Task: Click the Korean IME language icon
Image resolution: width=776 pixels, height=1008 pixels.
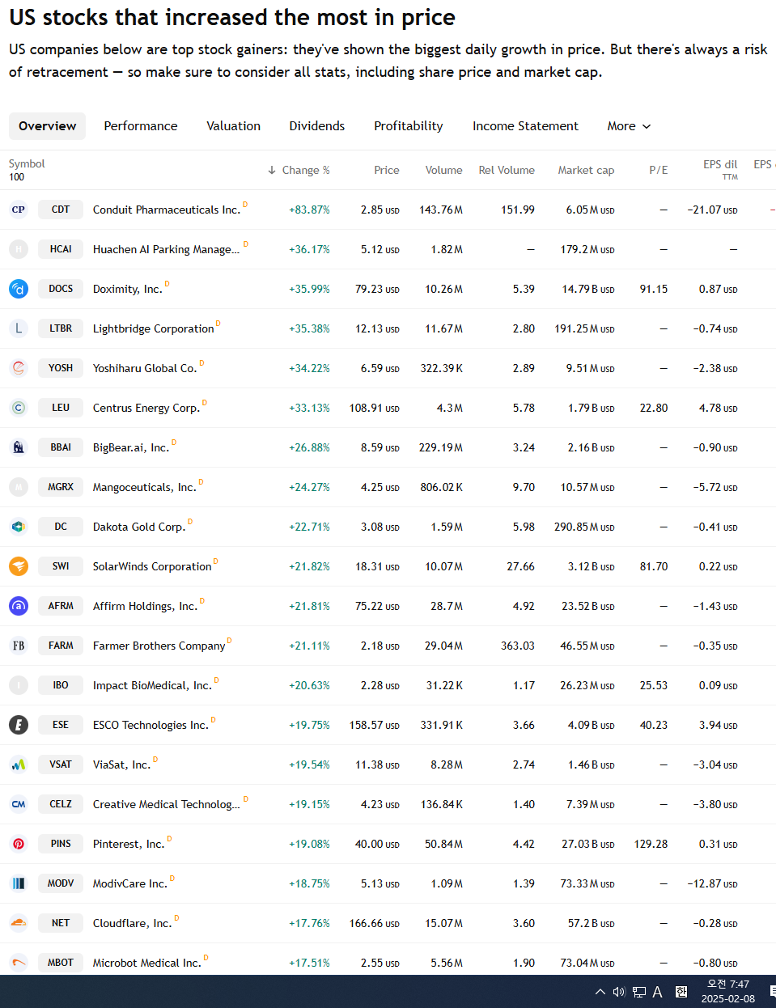Action: (681, 992)
